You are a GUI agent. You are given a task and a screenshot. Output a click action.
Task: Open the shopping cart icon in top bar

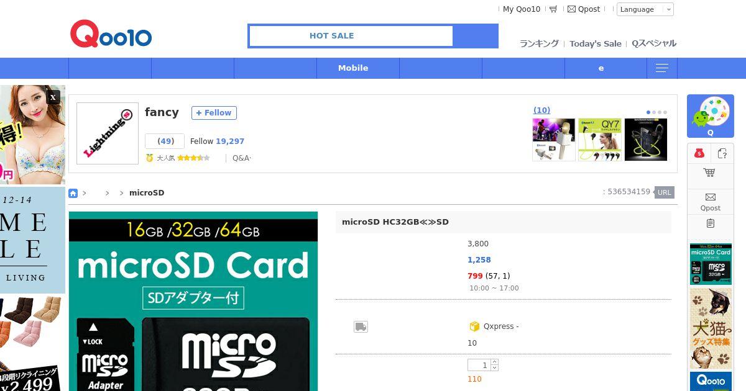point(553,9)
